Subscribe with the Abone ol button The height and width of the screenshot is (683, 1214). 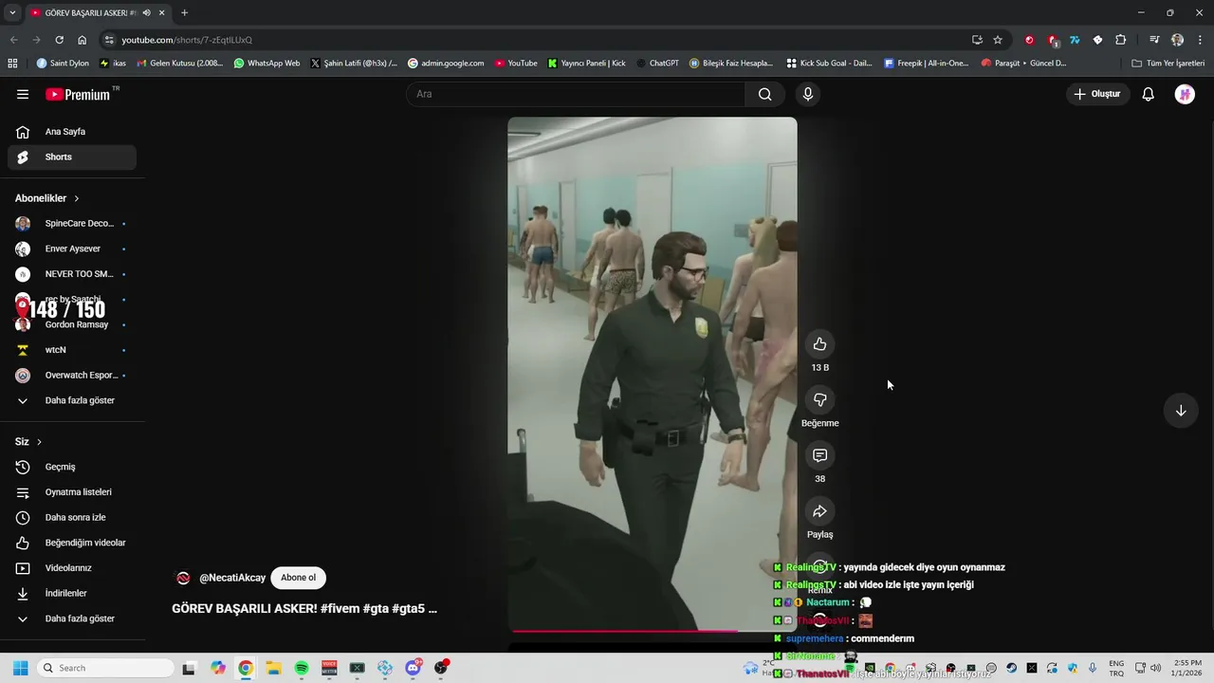[x=298, y=578]
